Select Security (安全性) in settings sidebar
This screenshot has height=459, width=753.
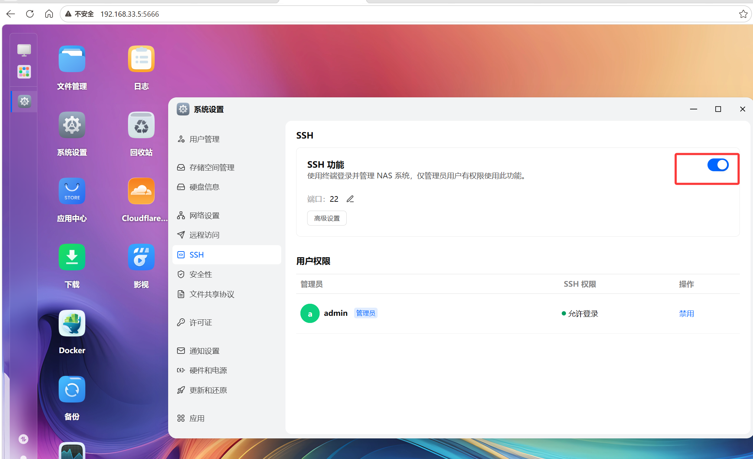201,274
